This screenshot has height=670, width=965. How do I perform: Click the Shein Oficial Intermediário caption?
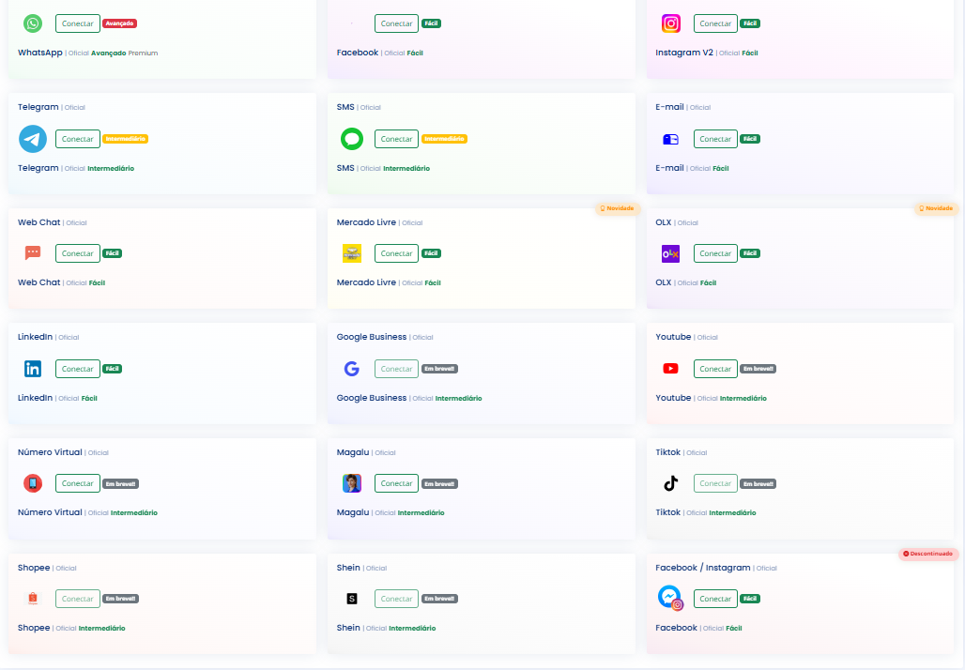pyautogui.click(x=386, y=628)
